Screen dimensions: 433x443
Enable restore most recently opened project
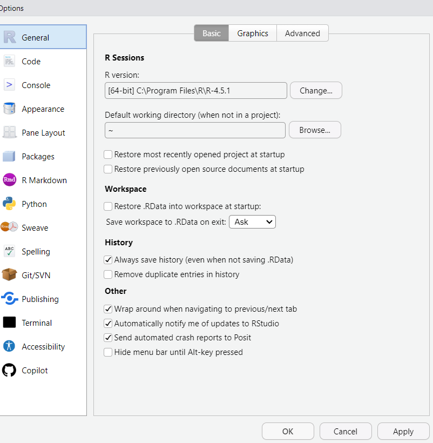[x=109, y=155]
